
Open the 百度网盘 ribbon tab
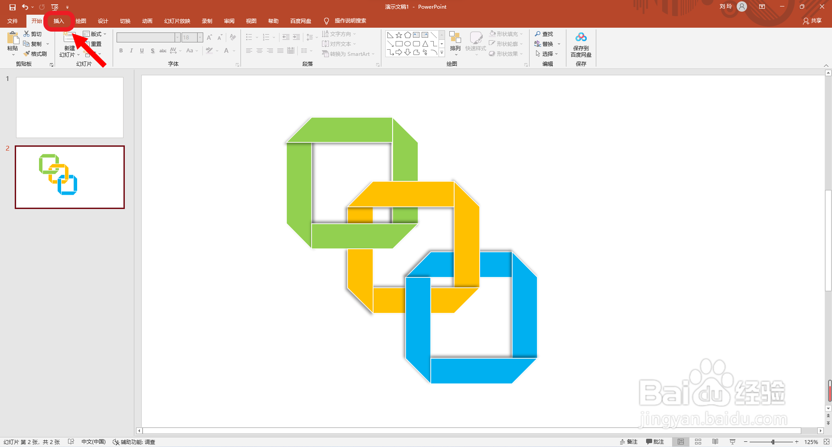[x=301, y=21]
